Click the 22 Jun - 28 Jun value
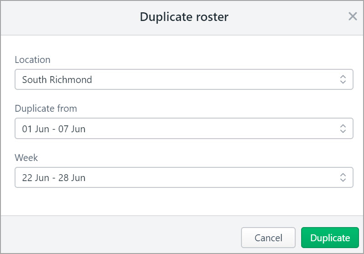Image resolution: width=364 pixels, height=254 pixels. (x=54, y=178)
